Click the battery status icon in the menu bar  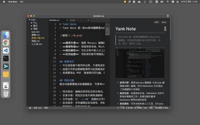tap(162, 2)
